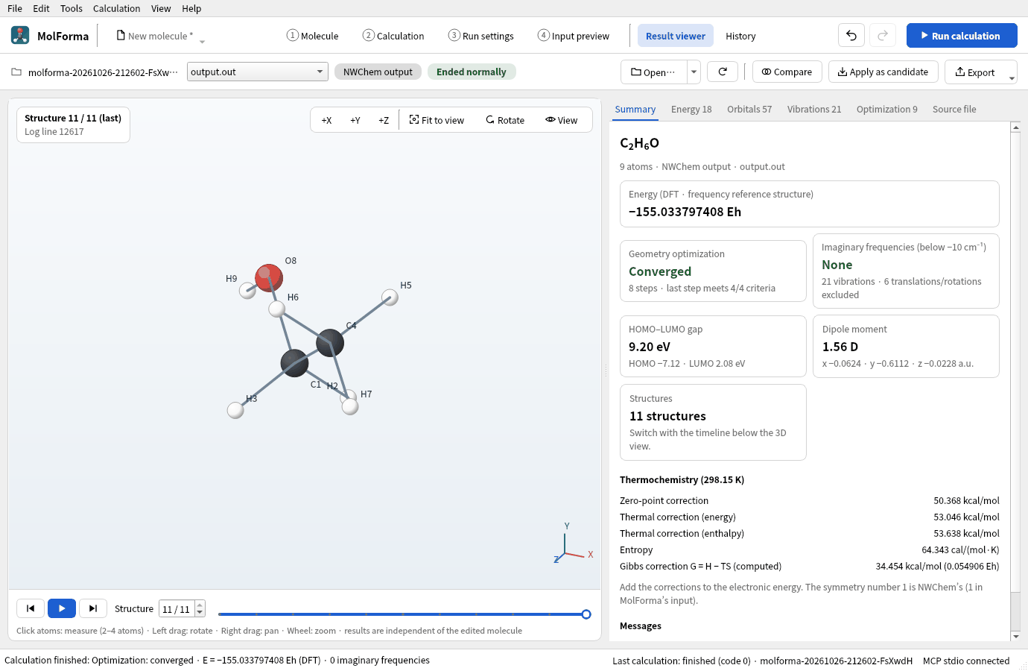Screen dimensions: 1028x671
Task: Click the structure timeline slider handle
Action: 586,614
